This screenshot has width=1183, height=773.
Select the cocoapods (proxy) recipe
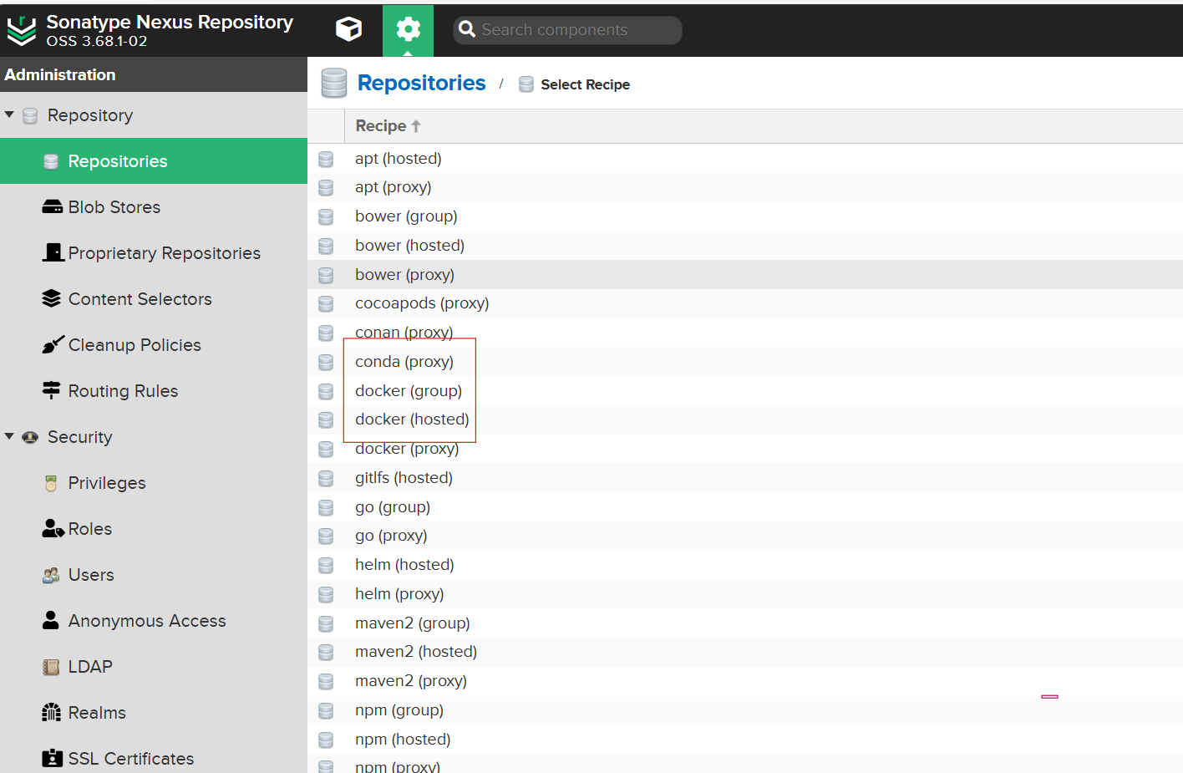[745, 303]
